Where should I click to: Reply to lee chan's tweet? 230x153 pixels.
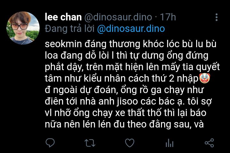pos(50,142)
